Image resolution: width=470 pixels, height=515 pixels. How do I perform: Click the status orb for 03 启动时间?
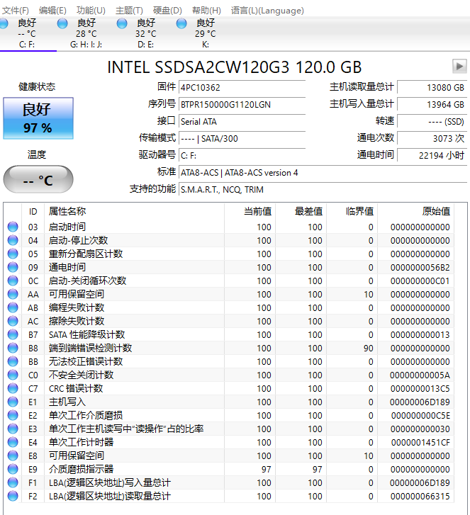pyautogui.click(x=13, y=227)
